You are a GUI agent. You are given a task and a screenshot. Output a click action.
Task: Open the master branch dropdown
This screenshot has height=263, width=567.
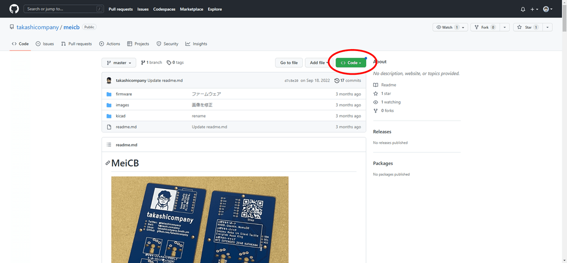point(119,62)
